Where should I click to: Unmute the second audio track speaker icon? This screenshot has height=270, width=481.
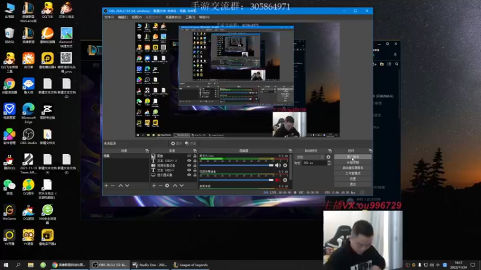[x=278, y=180]
